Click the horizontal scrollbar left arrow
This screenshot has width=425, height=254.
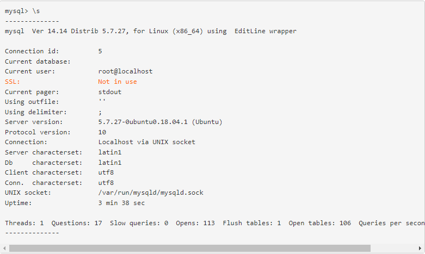click(4, 248)
